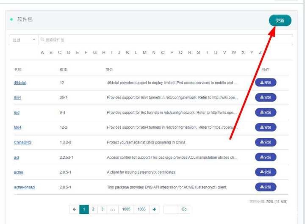The image size is (305, 224).
Task: Filter packages by letter V
Action: pyautogui.click(x=225, y=53)
